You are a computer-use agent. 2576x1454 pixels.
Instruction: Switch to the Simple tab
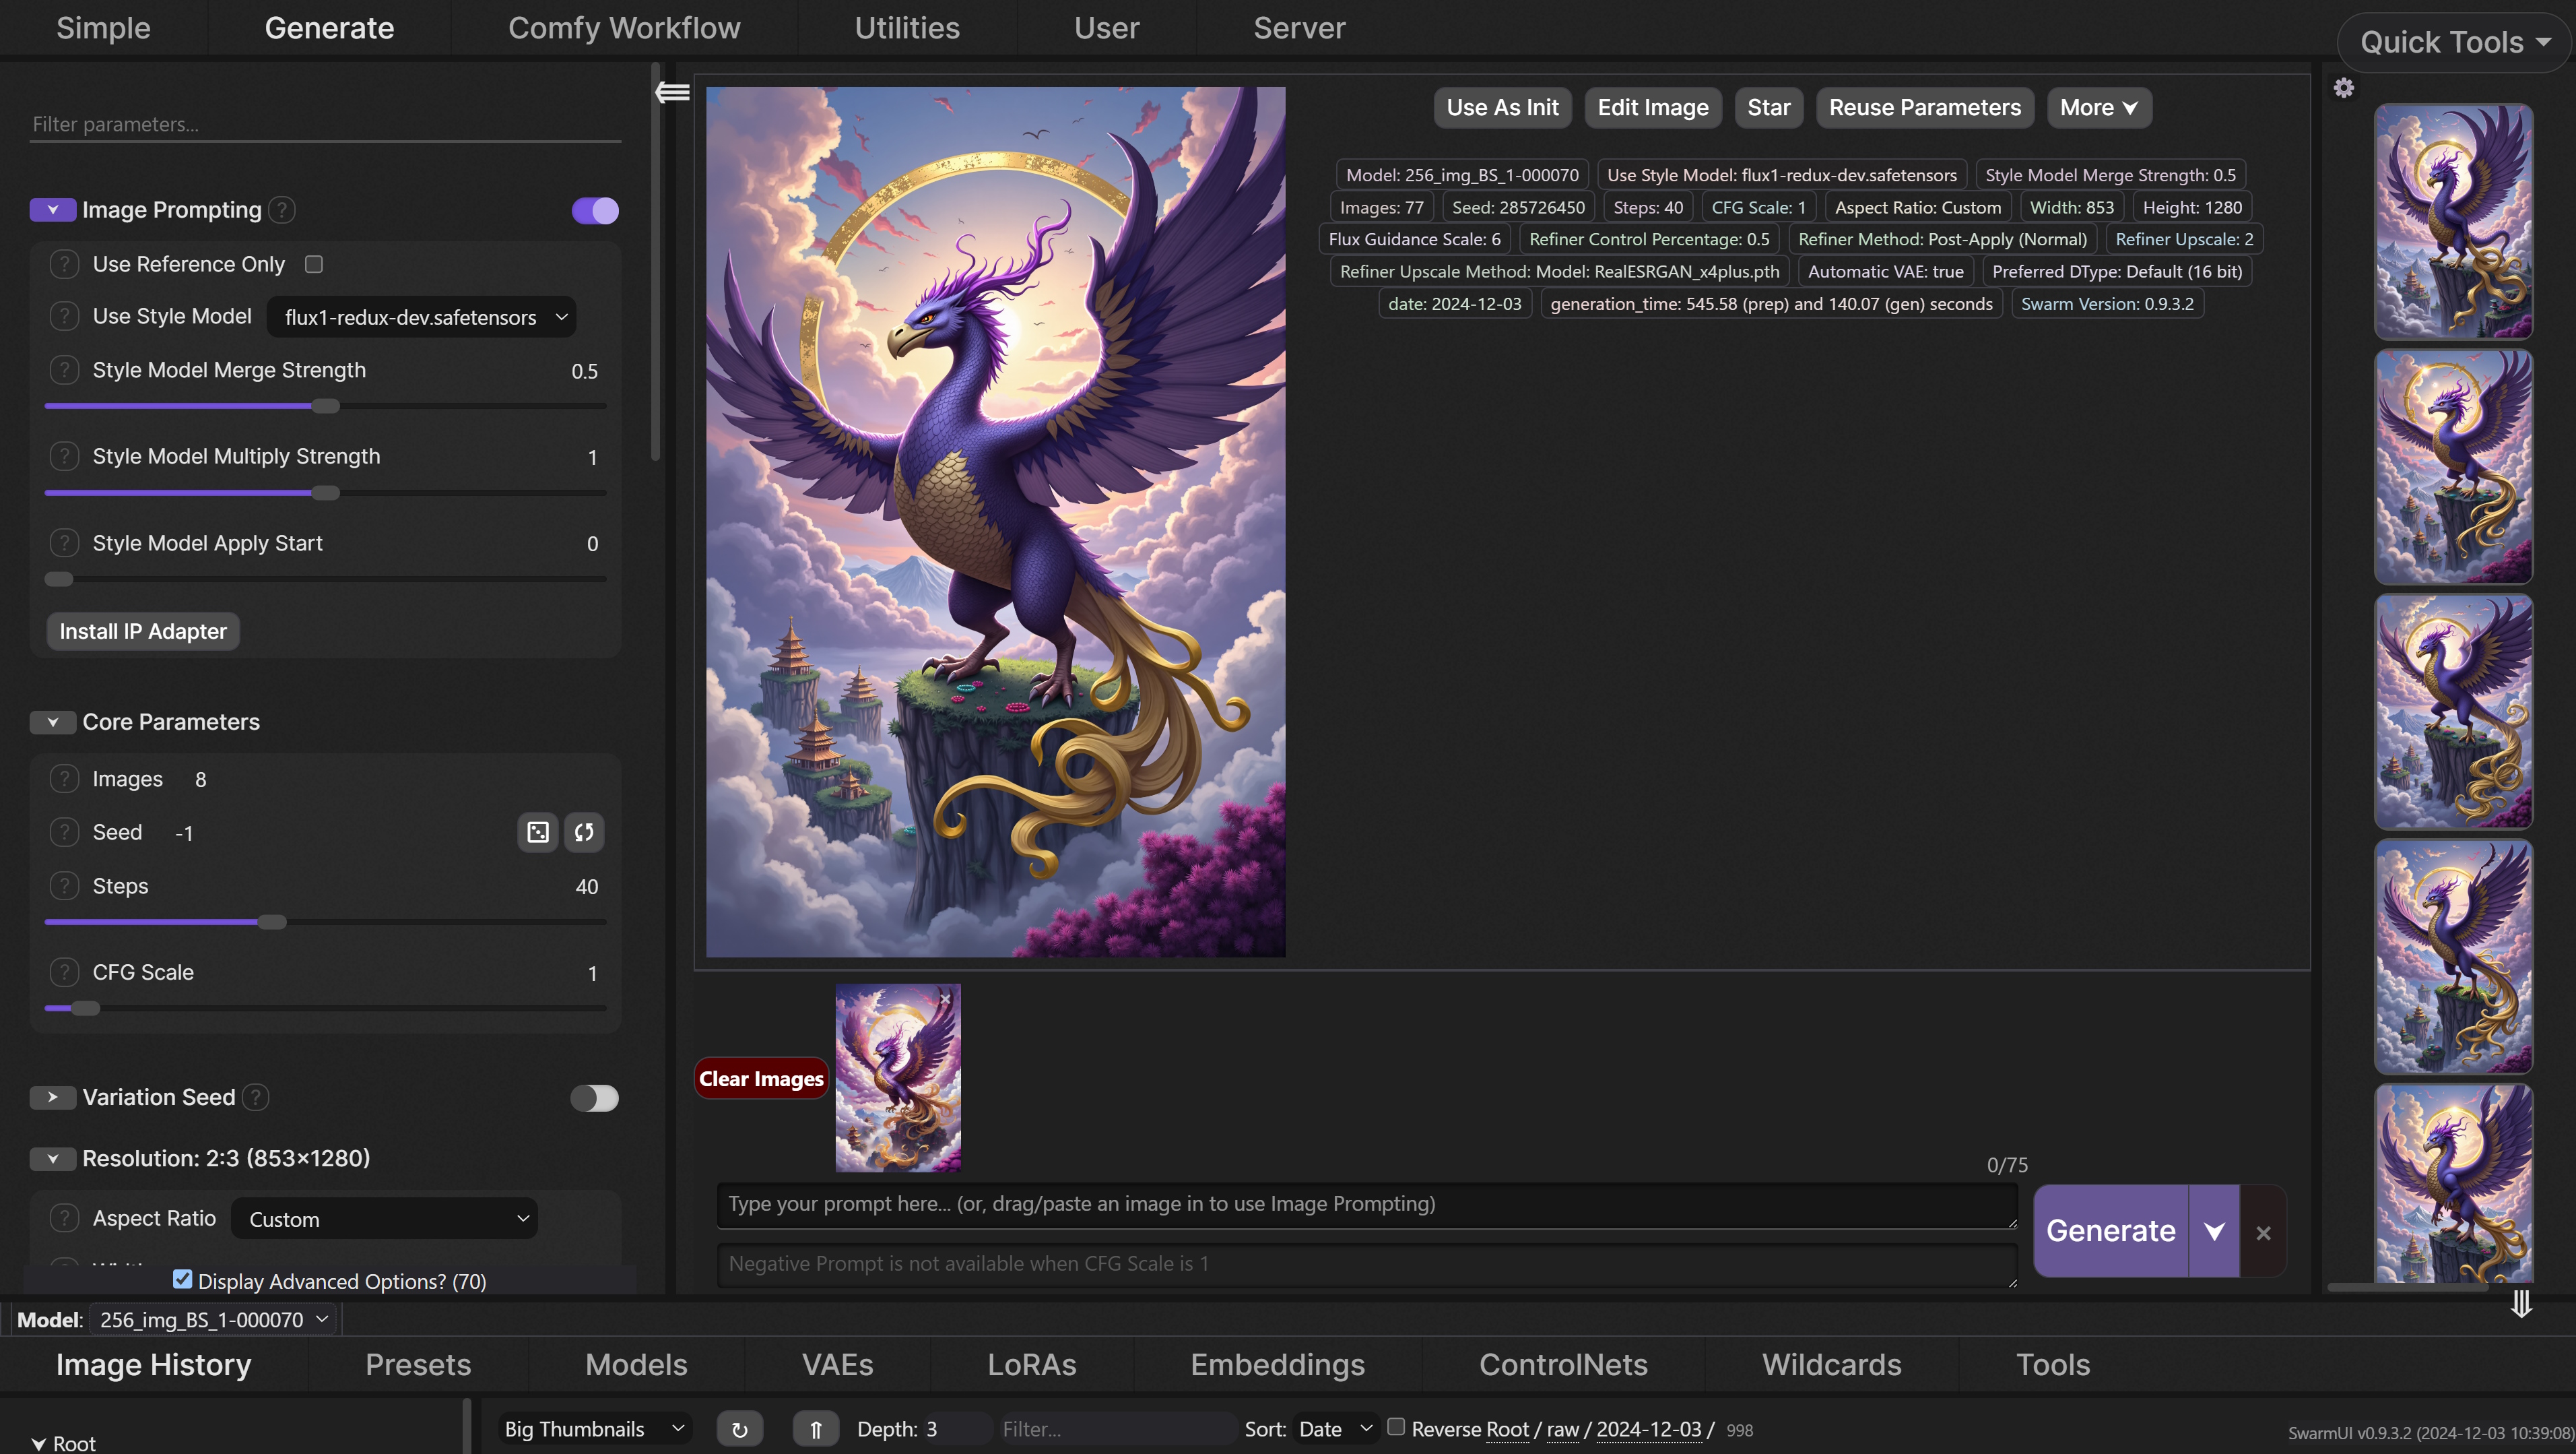(103, 28)
